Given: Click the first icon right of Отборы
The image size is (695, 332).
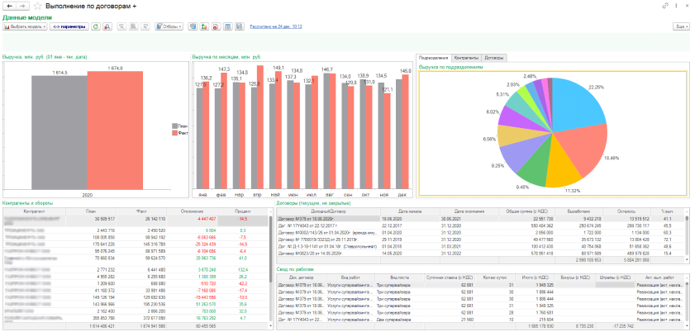Looking at the screenshot, I should pyautogui.click(x=193, y=26).
